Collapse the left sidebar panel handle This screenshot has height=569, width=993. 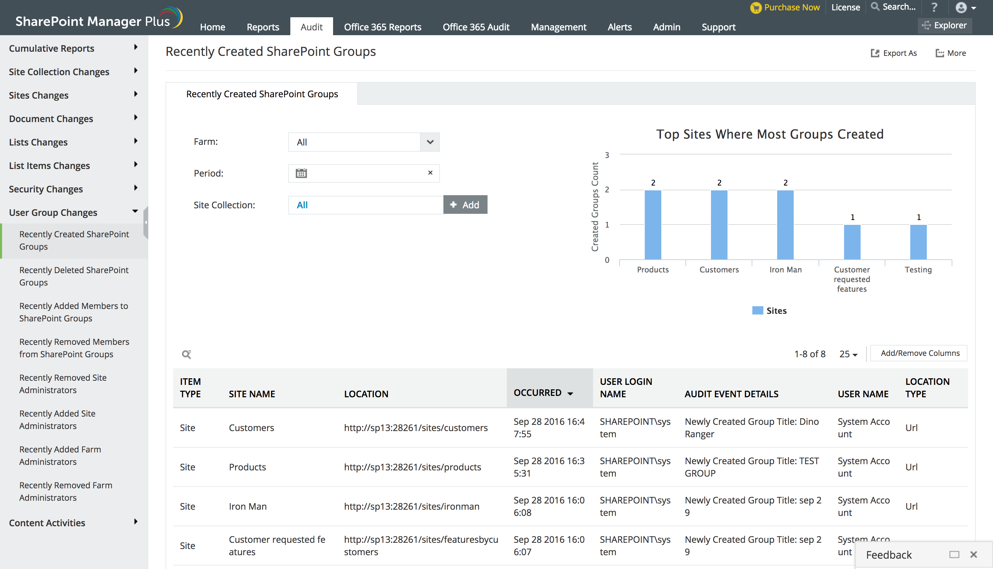(146, 222)
